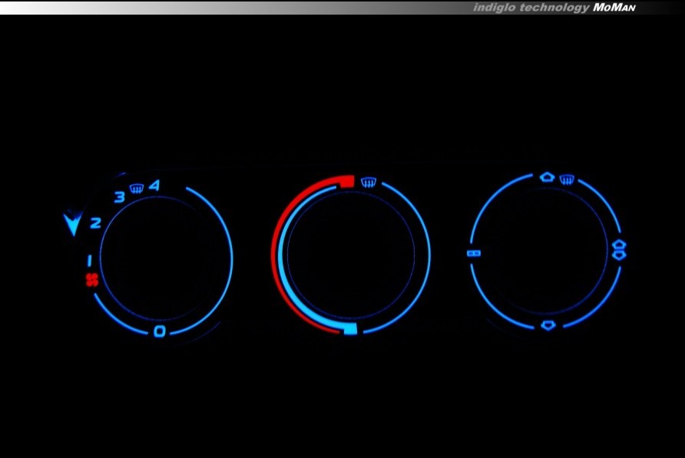Screen dimensions: 685x458
Task: Set fan speed to 3
Action: 119,197
